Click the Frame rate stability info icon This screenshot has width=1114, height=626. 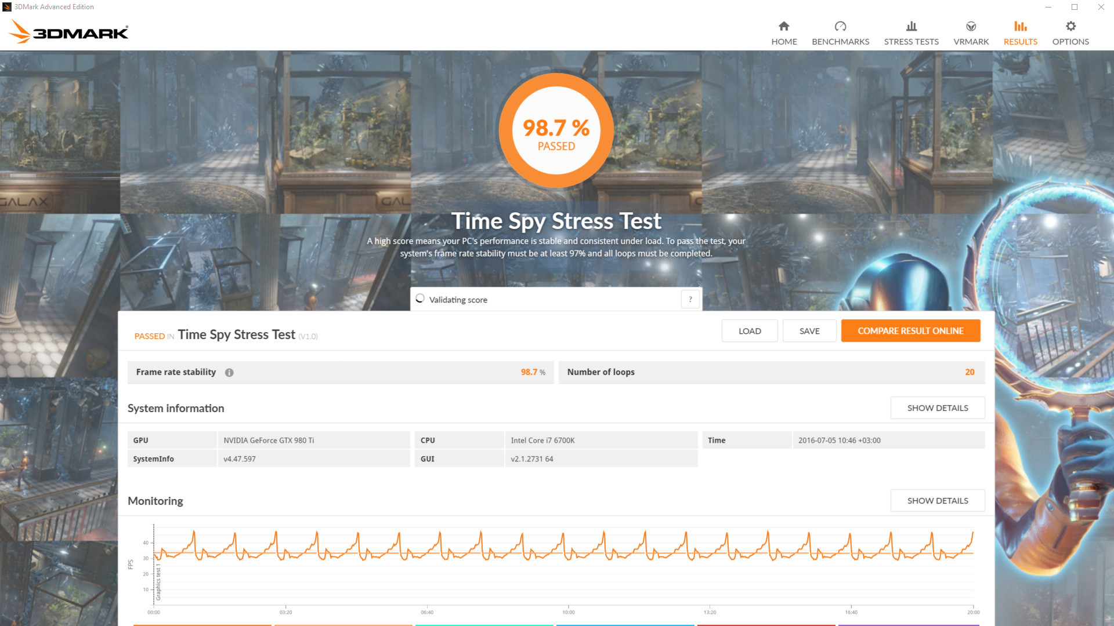coord(229,373)
